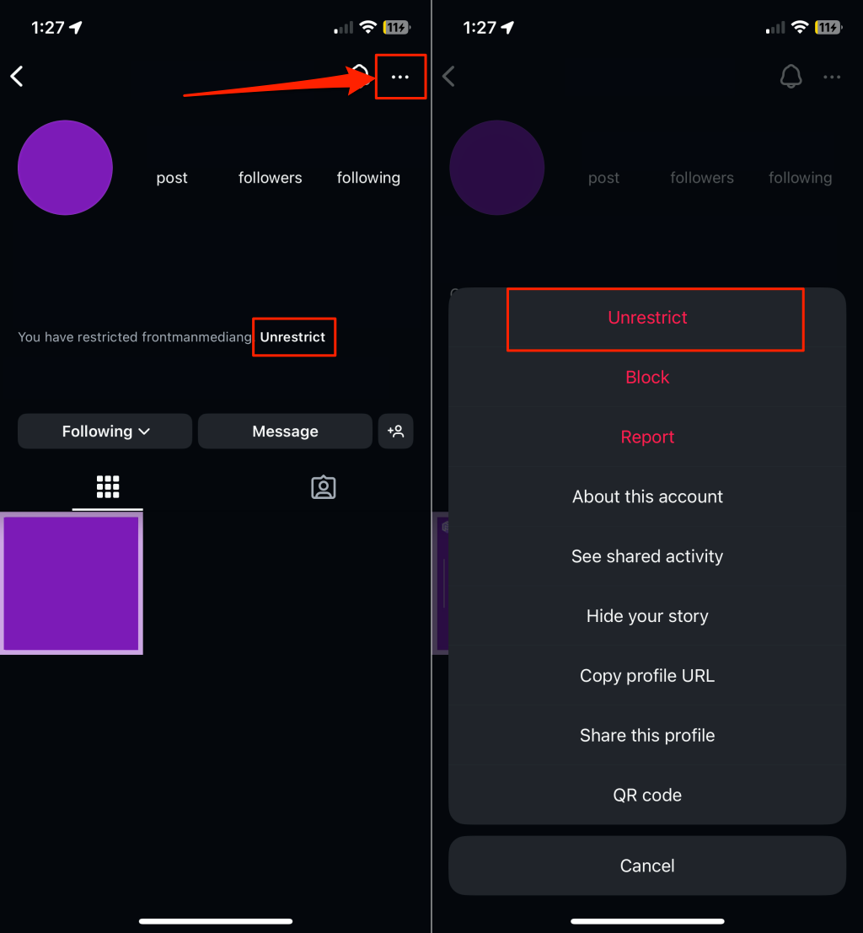This screenshot has width=863, height=933.
Task: Open the purple post thumbnail
Action: [x=72, y=583]
